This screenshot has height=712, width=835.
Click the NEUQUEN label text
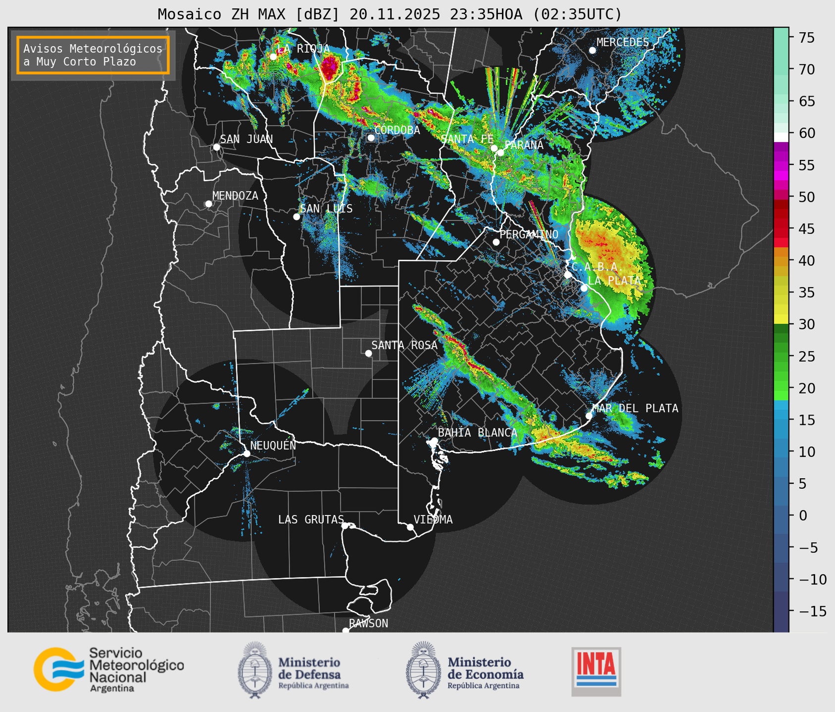click(273, 446)
